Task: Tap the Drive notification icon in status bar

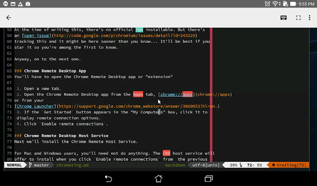Action: coord(20,4)
